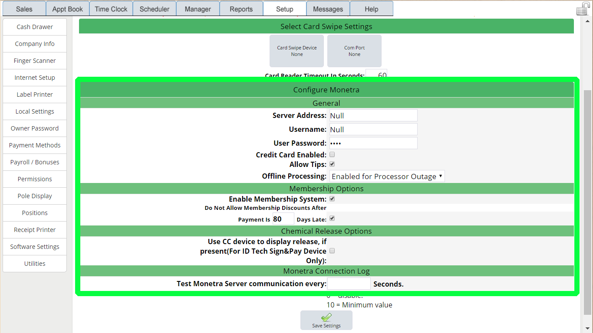
Task: Go to Internet Setup
Action: click(x=35, y=78)
